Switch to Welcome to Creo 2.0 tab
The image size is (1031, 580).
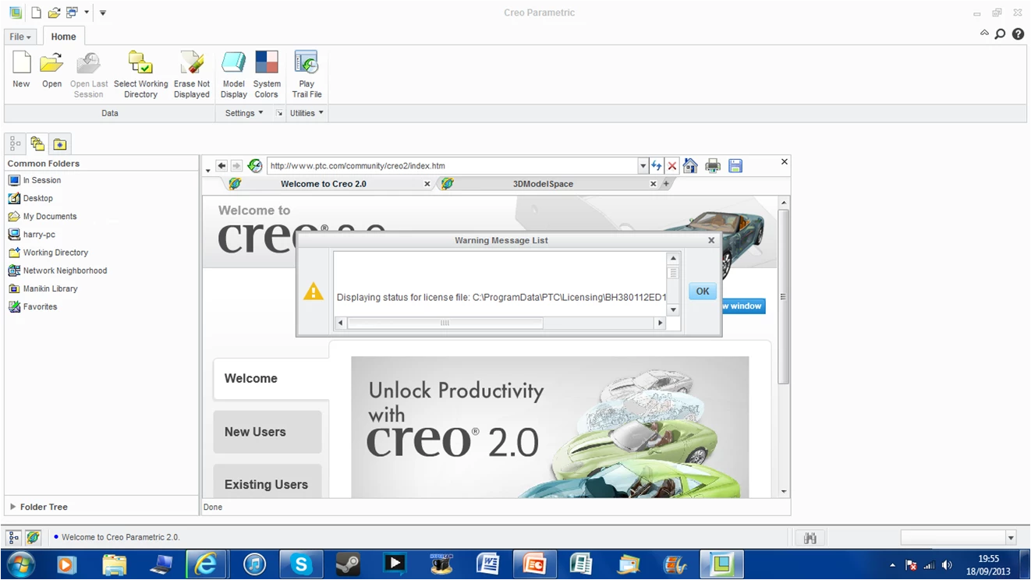point(323,184)
